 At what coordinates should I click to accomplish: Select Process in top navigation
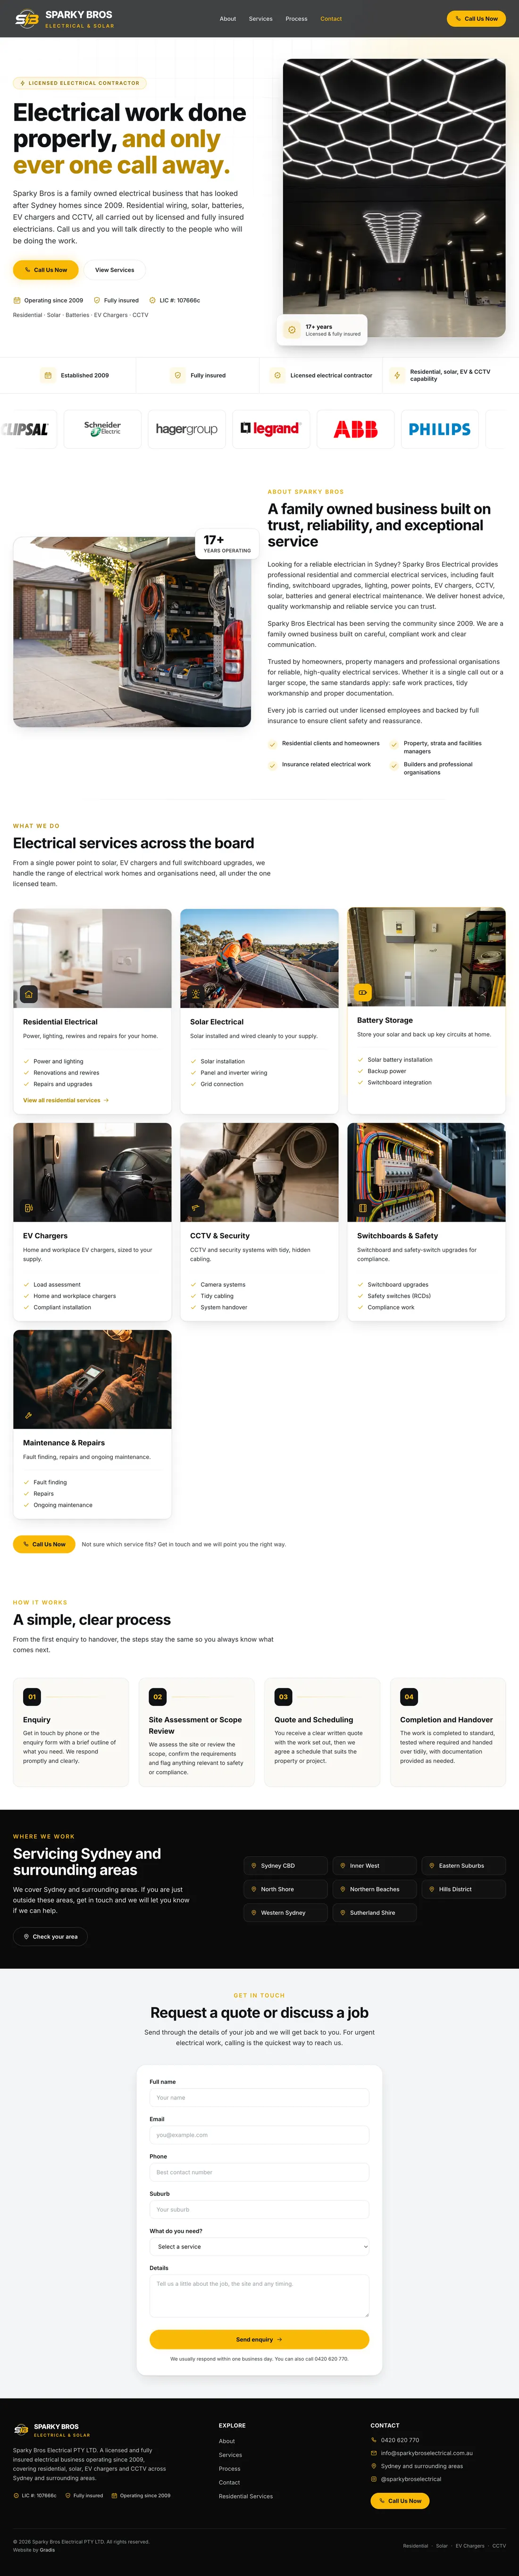point(296,19)
